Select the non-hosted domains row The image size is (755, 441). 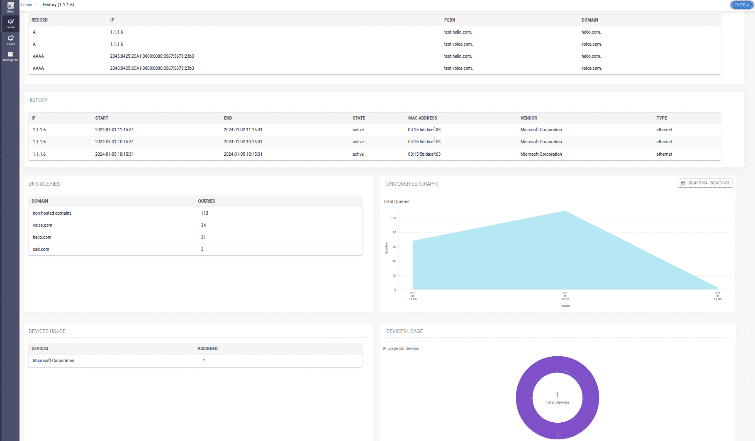pos(195,213)
